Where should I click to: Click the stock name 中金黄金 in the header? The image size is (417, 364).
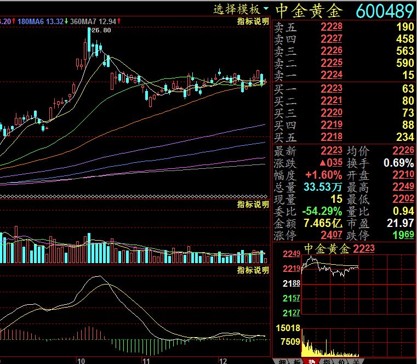[x=309, y=10]
